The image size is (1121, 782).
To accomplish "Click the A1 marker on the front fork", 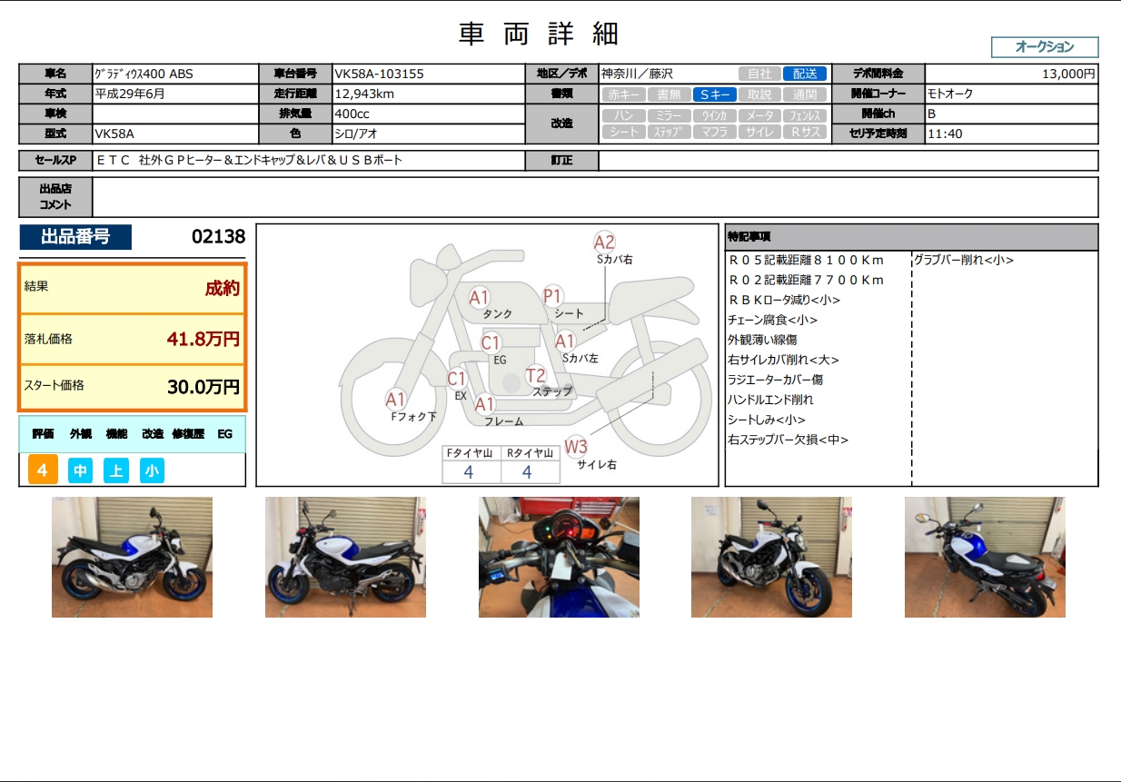I will [395, 399].
